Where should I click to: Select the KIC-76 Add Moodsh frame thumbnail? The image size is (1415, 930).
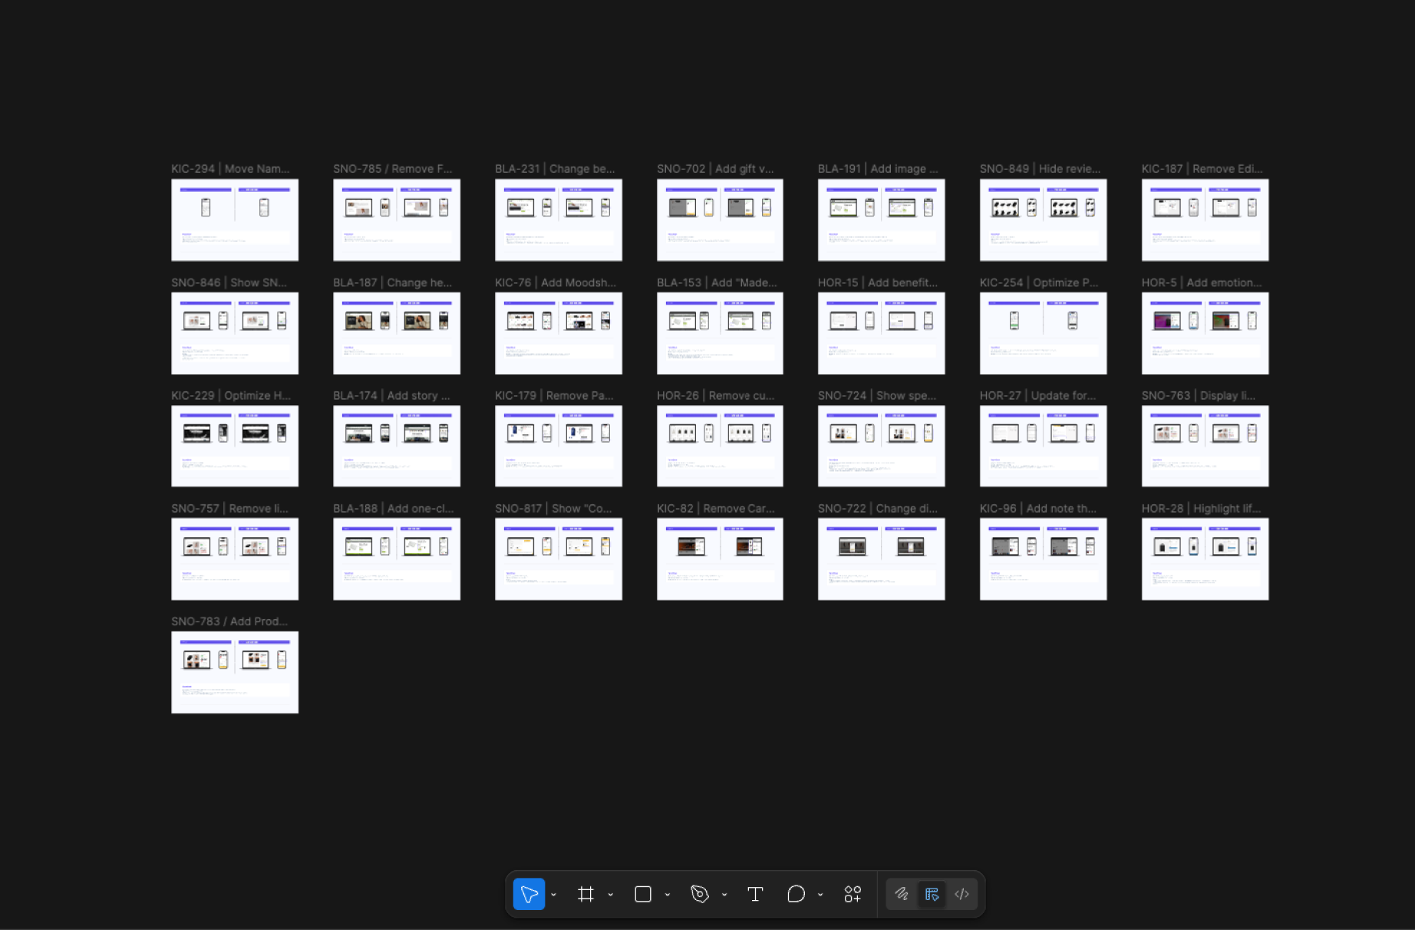click(x=558, y=333)
